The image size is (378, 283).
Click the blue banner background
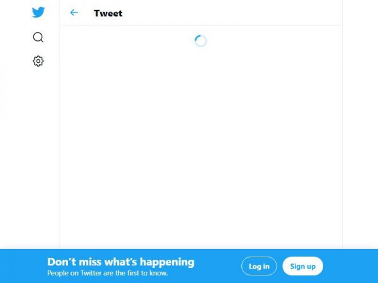[217, 266]
